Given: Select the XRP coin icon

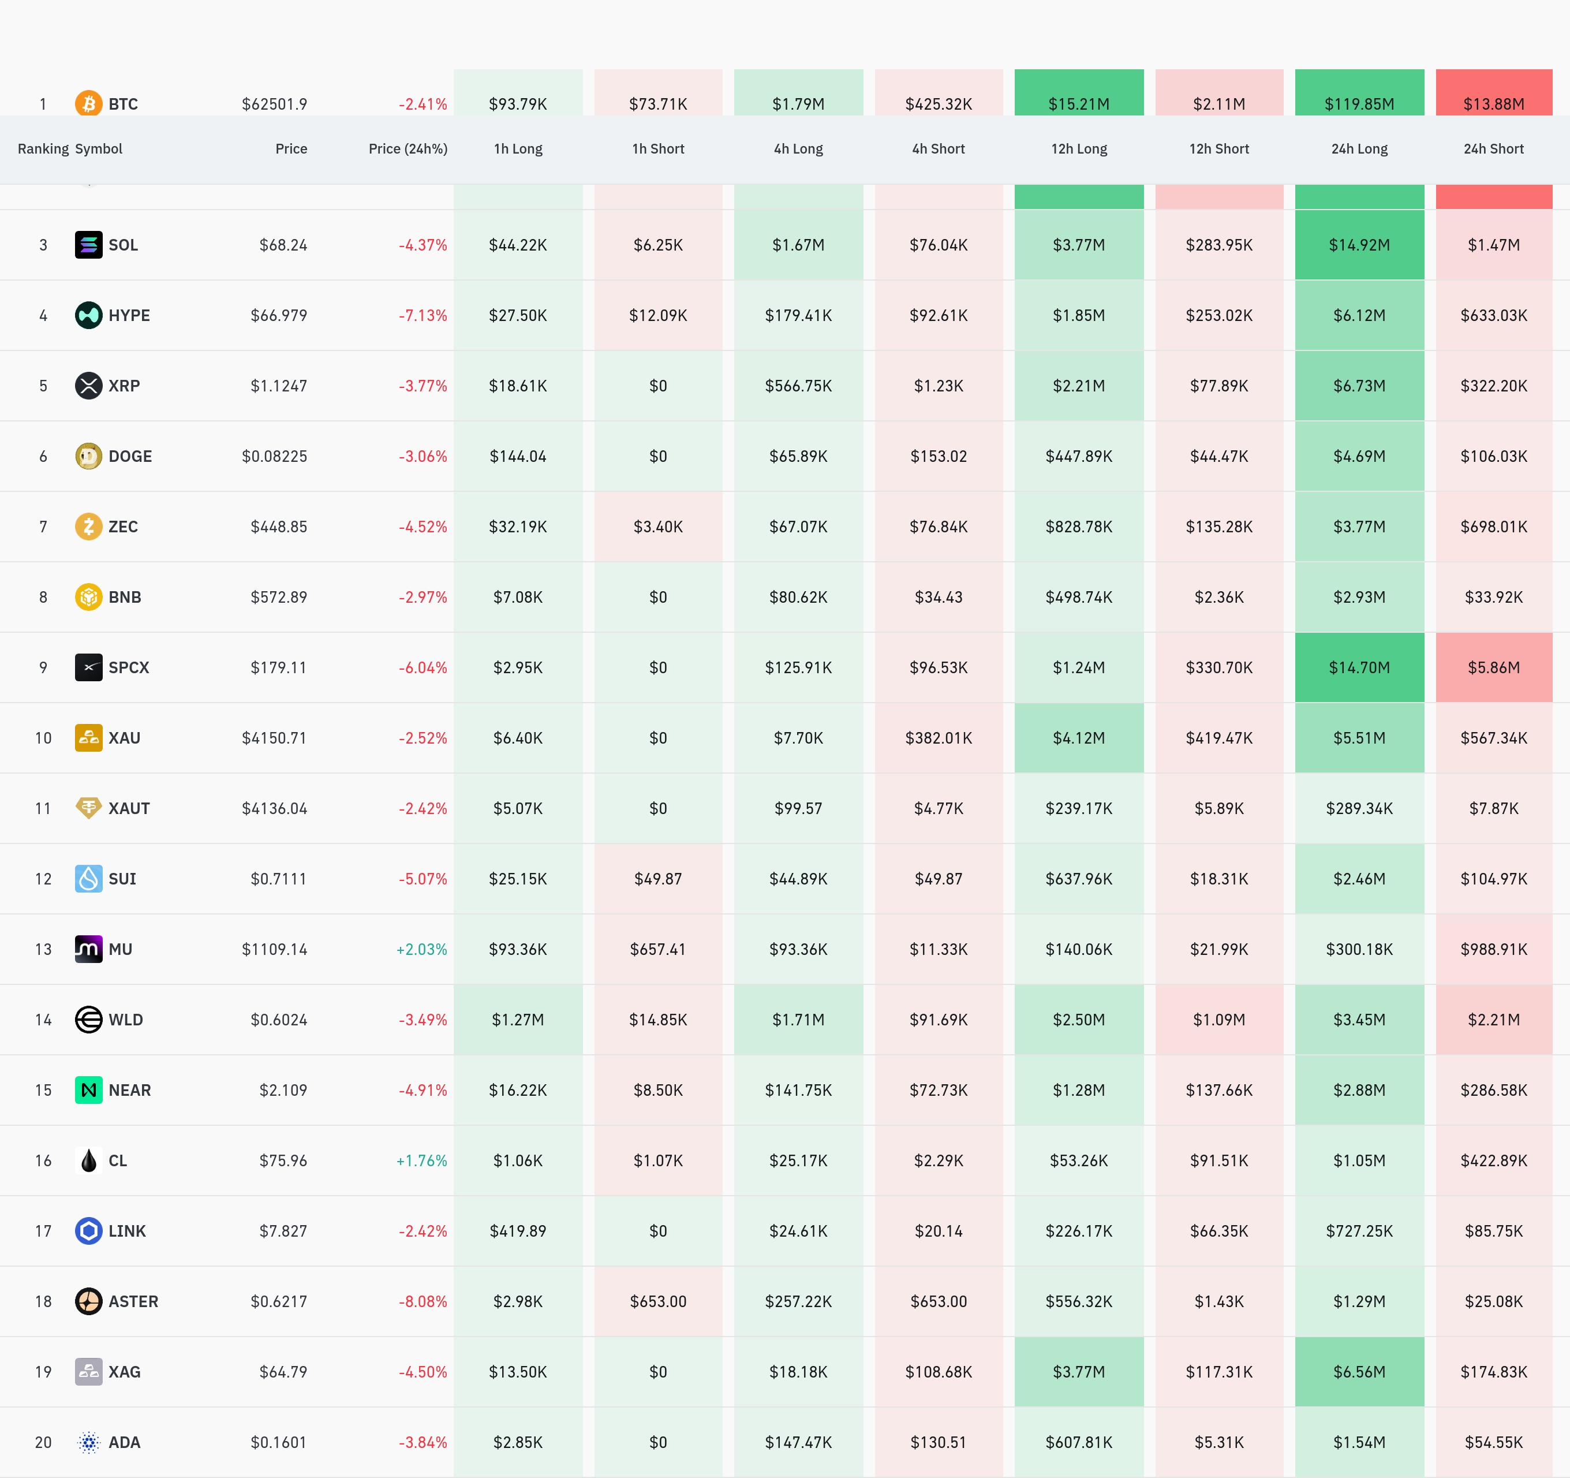Looking at the screenshot, I should click(x=88, y=386).
